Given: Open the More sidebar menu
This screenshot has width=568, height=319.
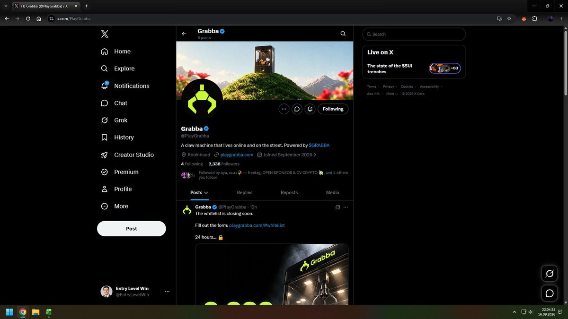Looking at the screenshot, I should [x=114, y=206].
